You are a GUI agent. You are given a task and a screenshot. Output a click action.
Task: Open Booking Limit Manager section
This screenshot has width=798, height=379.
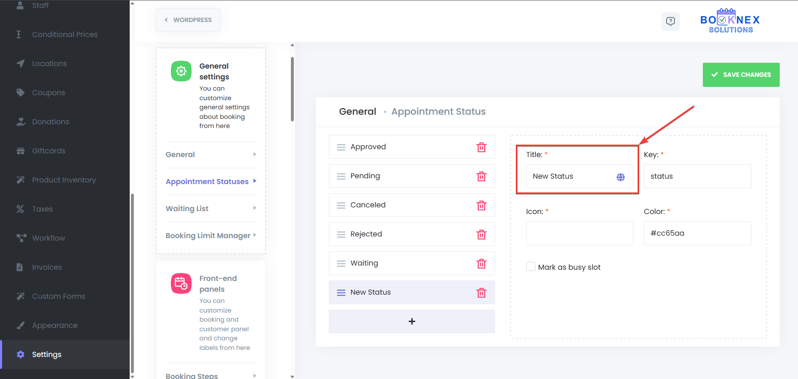[211, 236]
